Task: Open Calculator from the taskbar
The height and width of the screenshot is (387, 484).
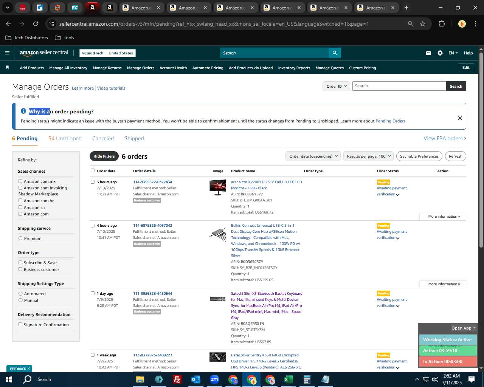Action: point(307,379)
